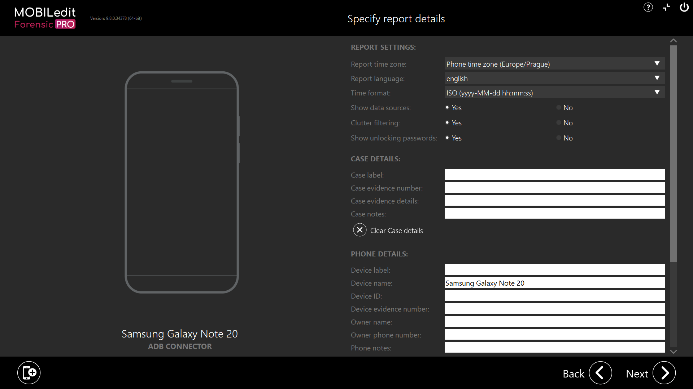Click the Case evidence number field
The image size is (693, 389).
tap(555, 187)
